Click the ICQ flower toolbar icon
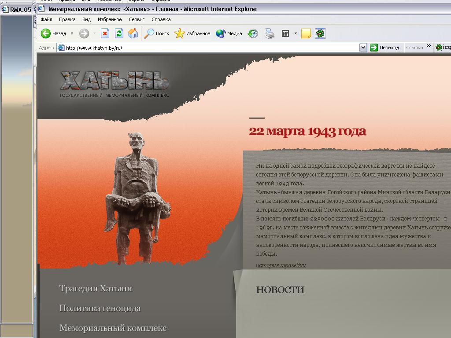This screenshot has width=451, height=338. coord(320,33)
